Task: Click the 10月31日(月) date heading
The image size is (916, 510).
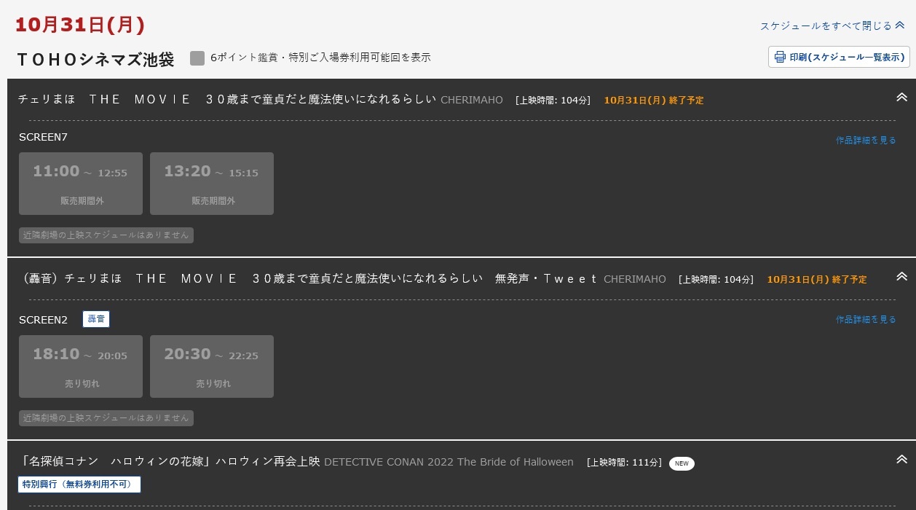Action: coord(80,25)
